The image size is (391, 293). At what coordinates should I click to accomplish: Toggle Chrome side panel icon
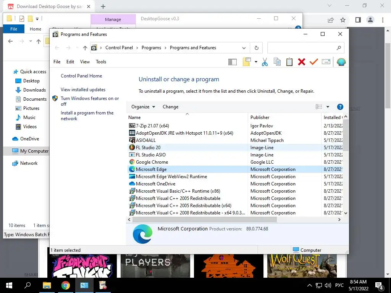pyautogui.click(x=358, y=20)
